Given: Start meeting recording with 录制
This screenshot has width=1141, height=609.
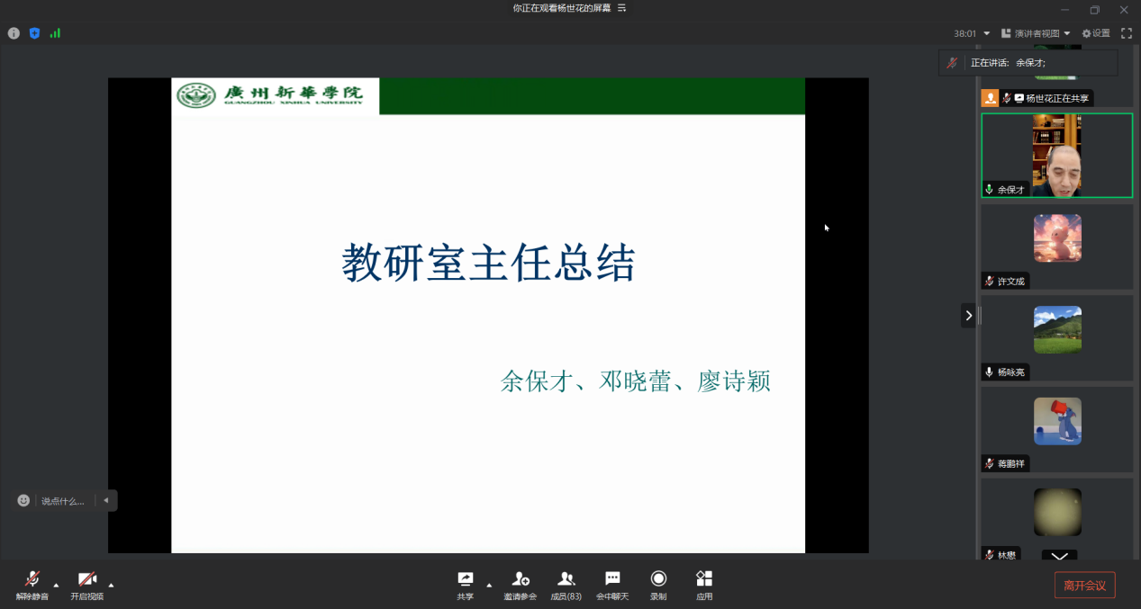Looking at the screenshot, I should click(x=658, y=583).
